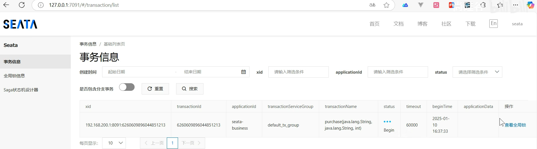Open the Copilot sidebar
Viewport: 537px width, 149px height.
[x=531, y=5]
